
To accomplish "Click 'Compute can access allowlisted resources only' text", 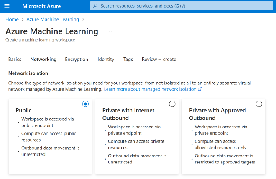I will point(220,144).
